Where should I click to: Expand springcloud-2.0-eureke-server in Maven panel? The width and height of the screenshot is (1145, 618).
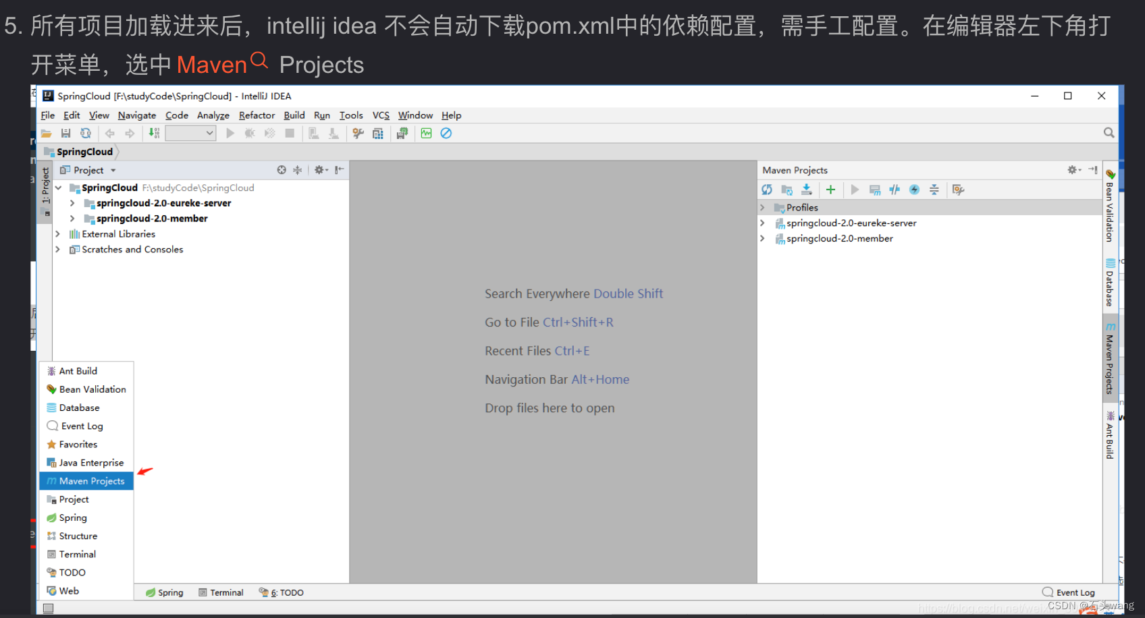coord(763,223)
